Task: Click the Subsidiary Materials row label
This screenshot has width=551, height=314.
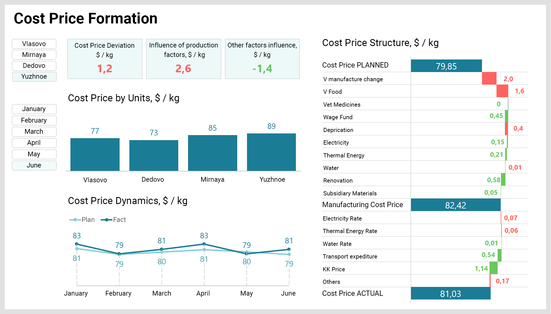Action: [x=350, y=193]
